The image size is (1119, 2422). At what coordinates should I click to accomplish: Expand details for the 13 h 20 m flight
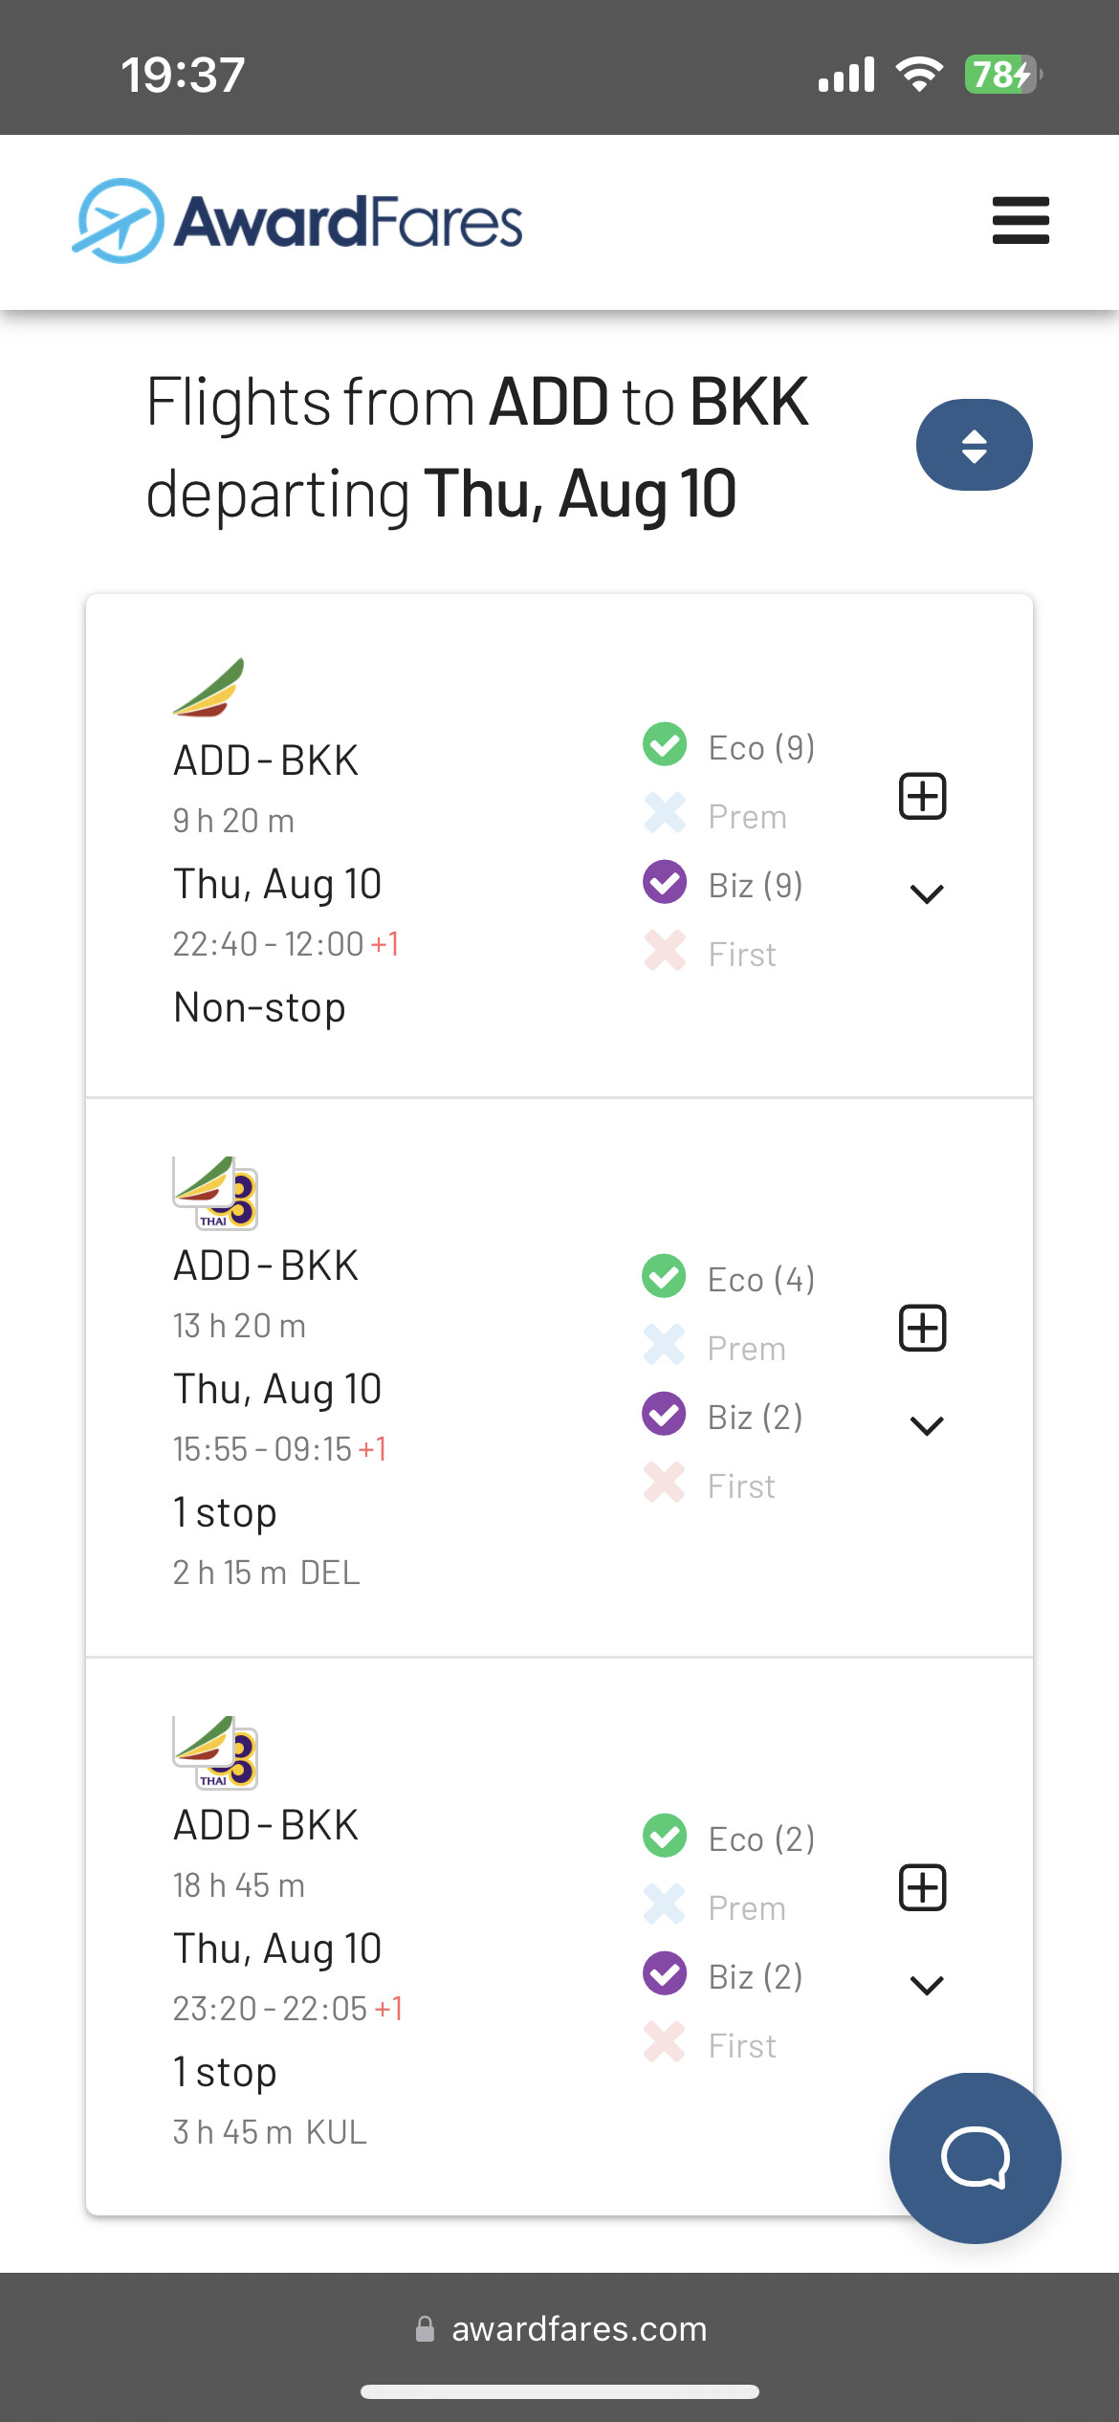926,1425
